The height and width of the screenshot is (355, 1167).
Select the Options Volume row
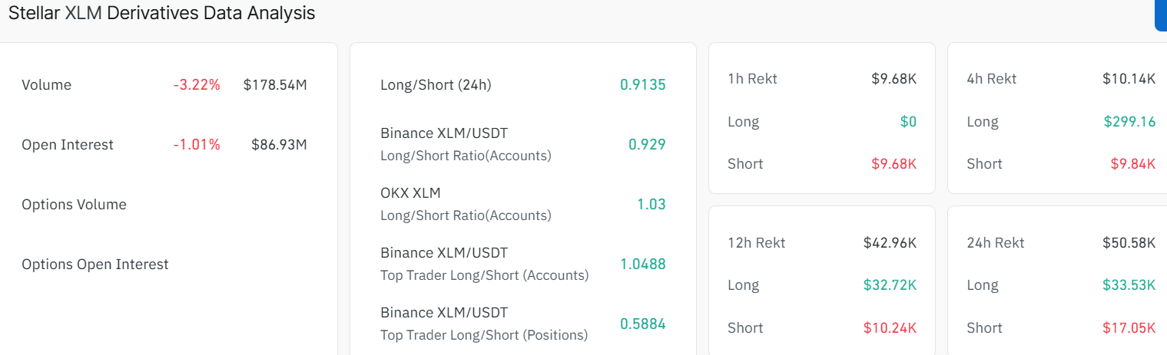point(74,205)
